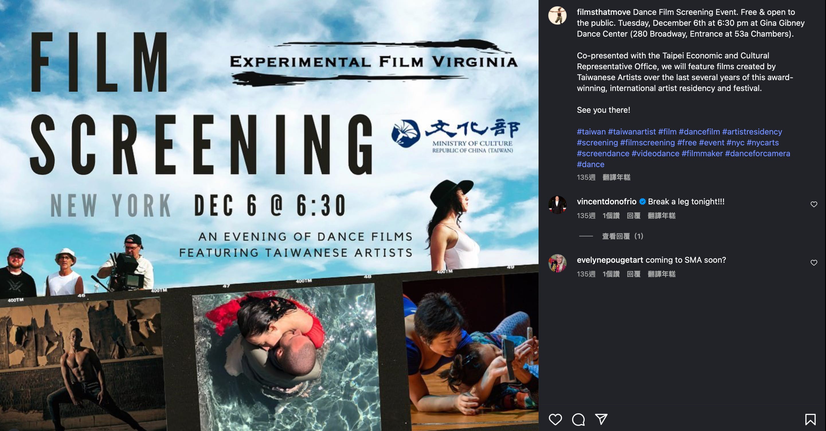The image size is (826, 431).
Task: Click vincentdonofrio's verified badge
Action: click(x=642, y=201)
